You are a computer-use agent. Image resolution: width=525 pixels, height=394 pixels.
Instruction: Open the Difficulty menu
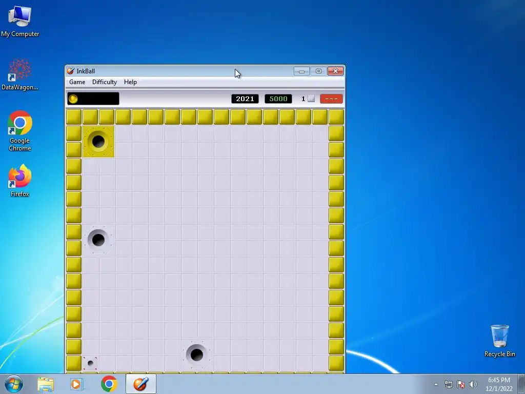(x=105, y=82)
